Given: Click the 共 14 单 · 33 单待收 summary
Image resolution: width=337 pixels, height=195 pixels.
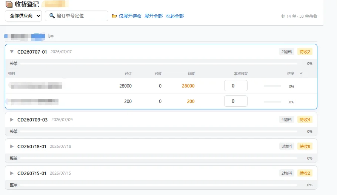Looking at the screenshot, I should [x=299, y=16].
